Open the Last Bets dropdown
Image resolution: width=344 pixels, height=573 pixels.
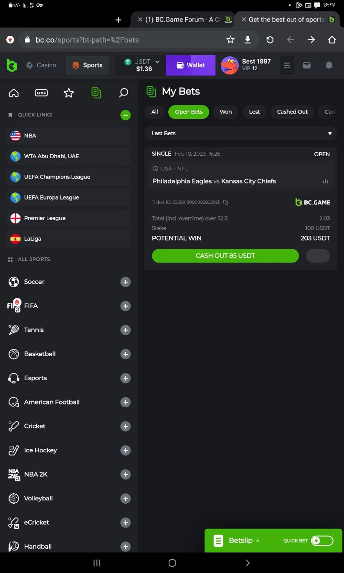point(241,133)
